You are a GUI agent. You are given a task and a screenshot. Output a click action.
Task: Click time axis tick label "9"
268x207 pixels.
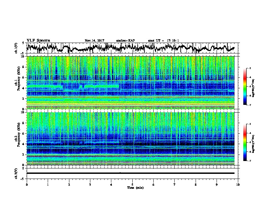tap(217, 185)
